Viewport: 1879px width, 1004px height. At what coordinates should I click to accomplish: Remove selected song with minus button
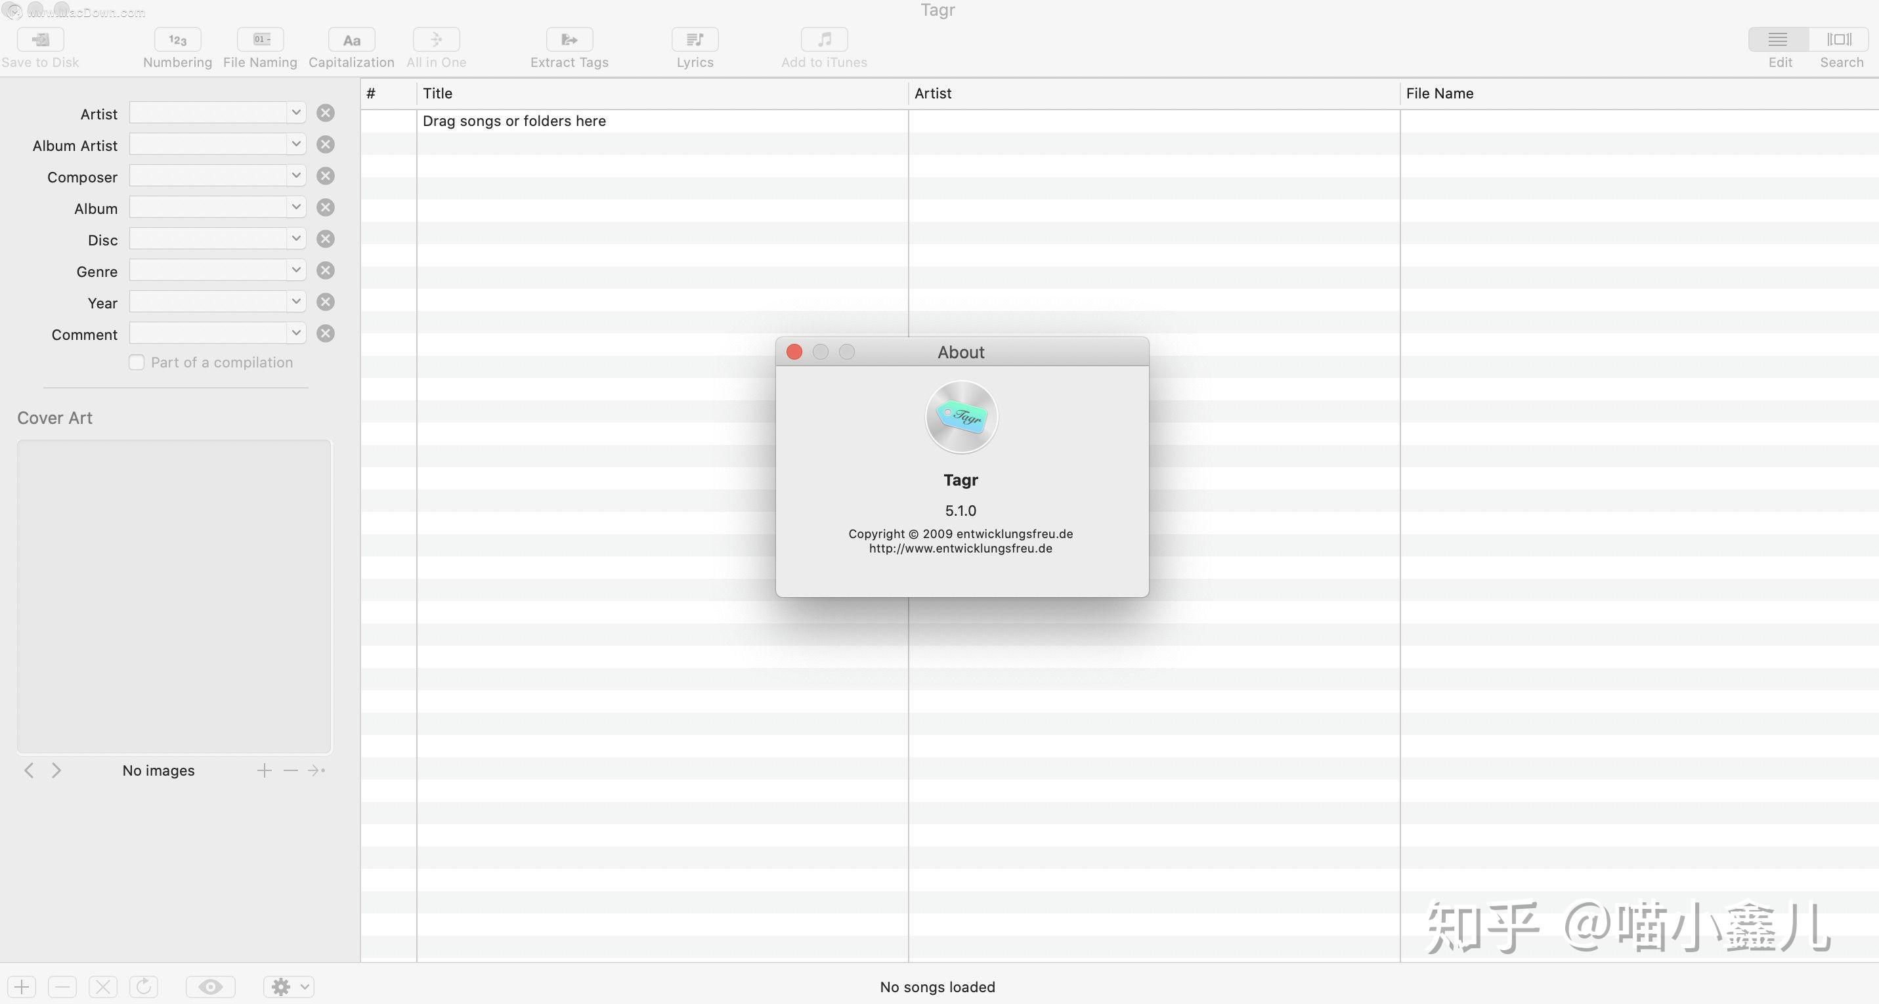[x=62, y=987]
